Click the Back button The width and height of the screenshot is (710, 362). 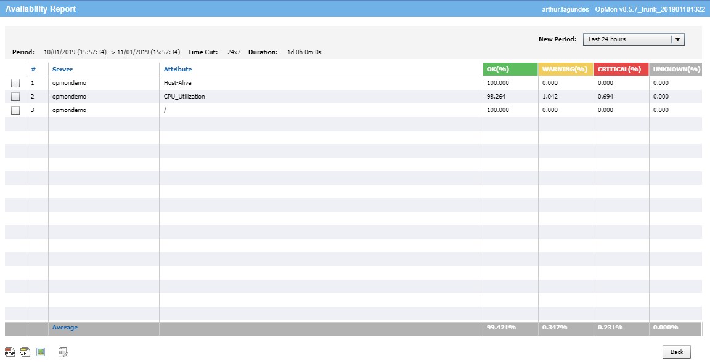click(x=677, y=352)
